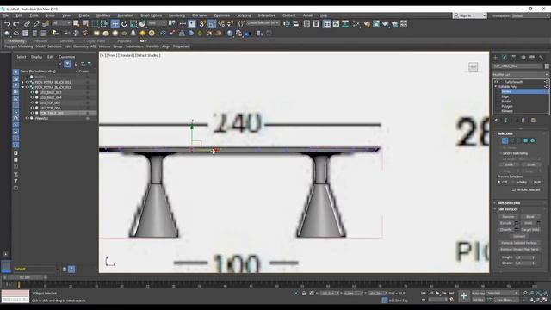Open the Create Selection Set dropdown
The width and height of the screenshot is (551, 310).
click(263, 23)
